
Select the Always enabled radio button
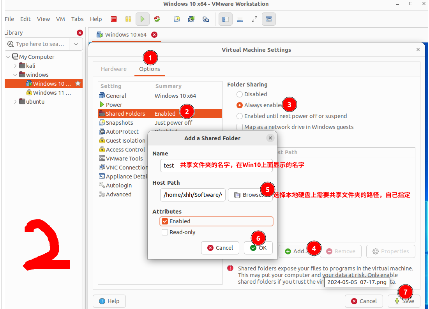pos(240,105)
